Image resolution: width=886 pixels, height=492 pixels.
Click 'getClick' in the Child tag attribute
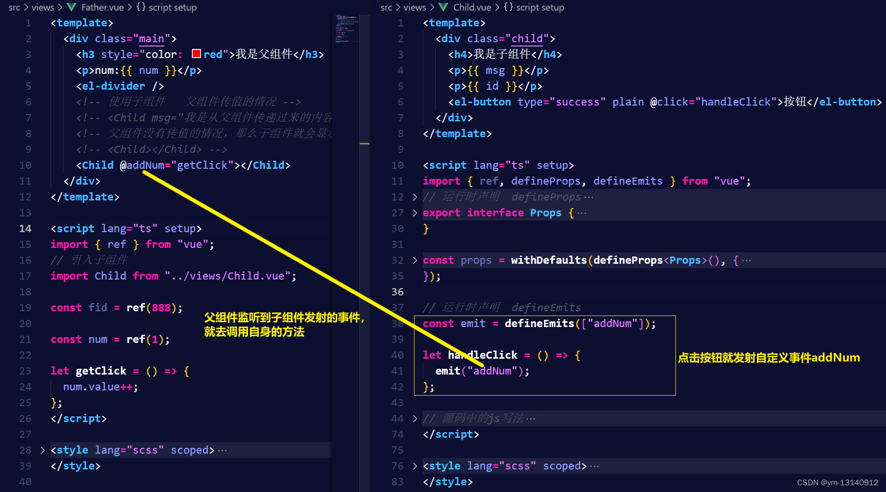coord(202,165)
